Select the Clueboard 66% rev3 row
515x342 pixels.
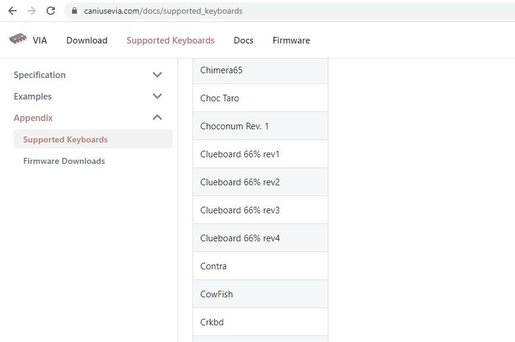point(260,210)
